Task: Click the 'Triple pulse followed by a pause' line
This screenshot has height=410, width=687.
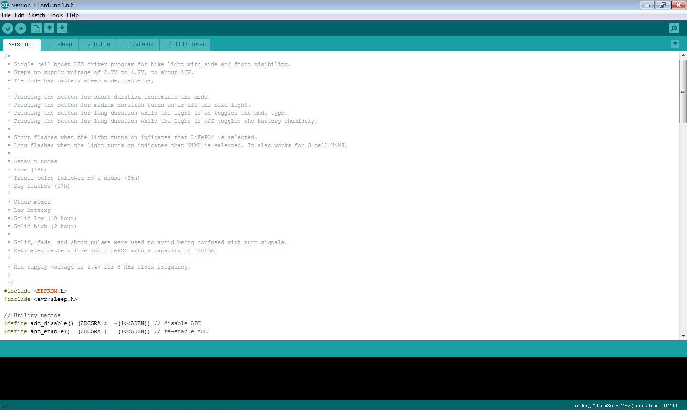Action: (x=73, y=178)
